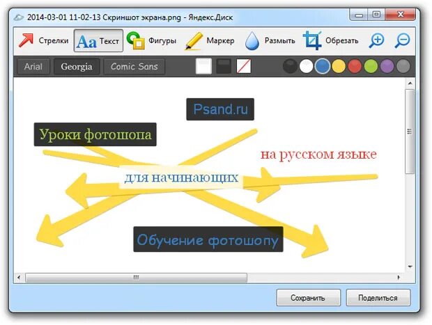Select the Текст text tool
The image size is (432, 325).
pos(98,41)
